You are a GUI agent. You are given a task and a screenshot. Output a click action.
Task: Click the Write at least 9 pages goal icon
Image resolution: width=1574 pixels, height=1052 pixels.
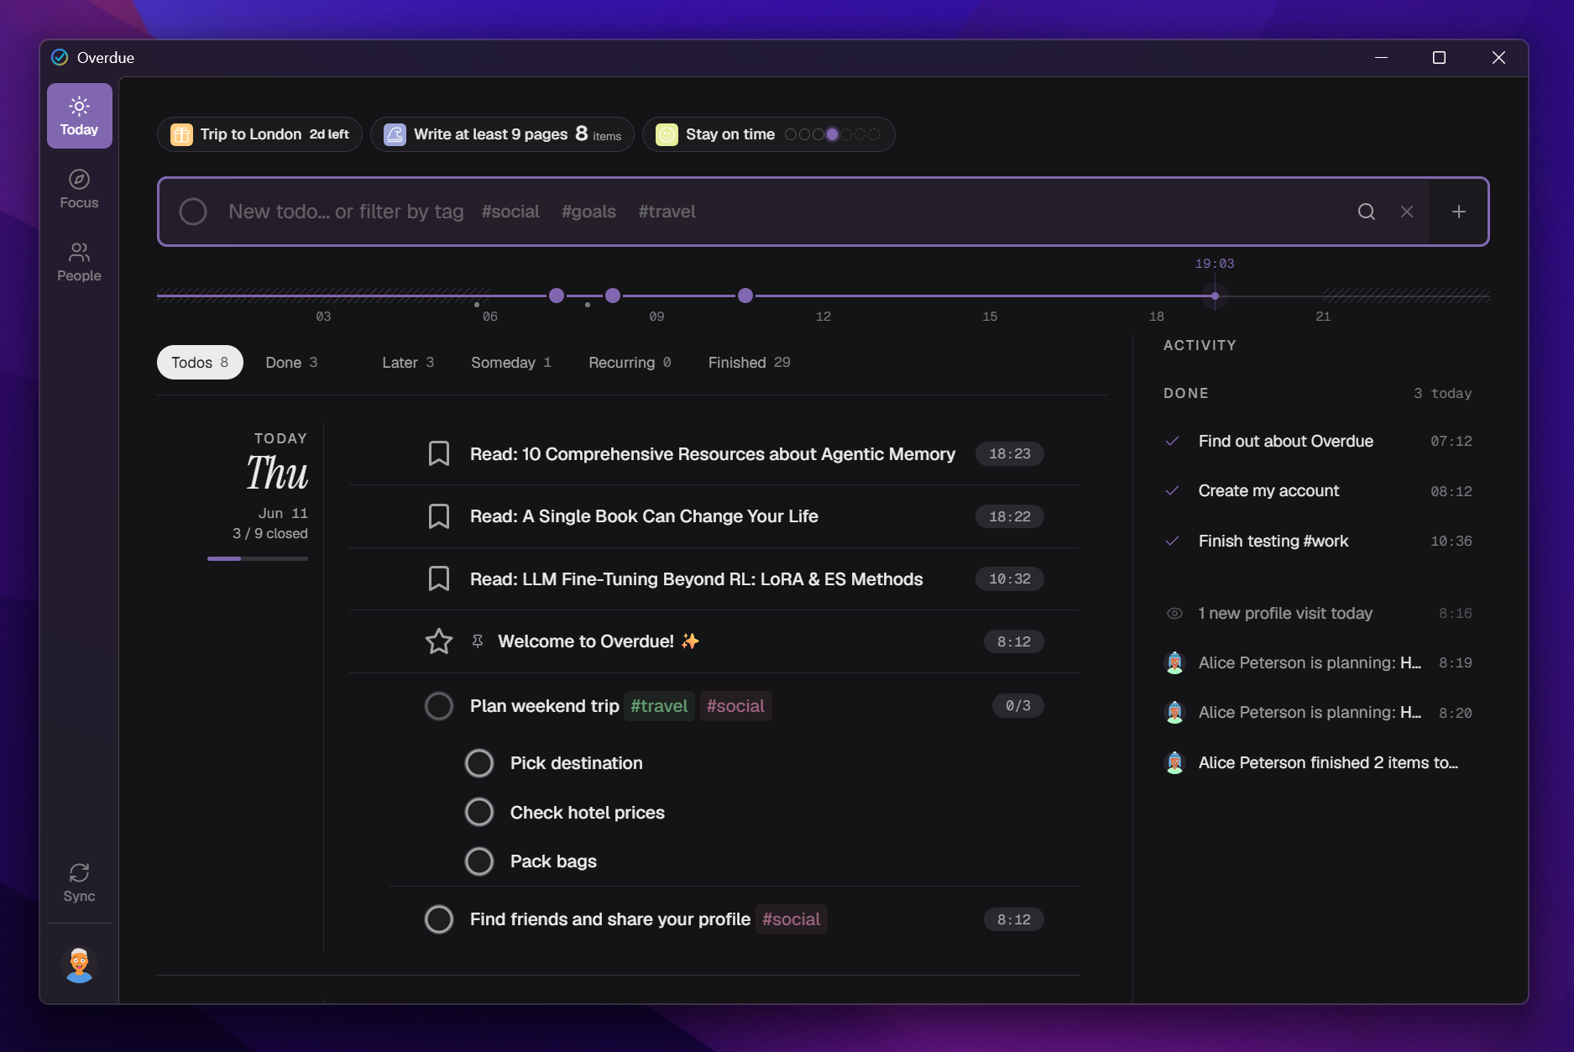[x=395, y=134]
